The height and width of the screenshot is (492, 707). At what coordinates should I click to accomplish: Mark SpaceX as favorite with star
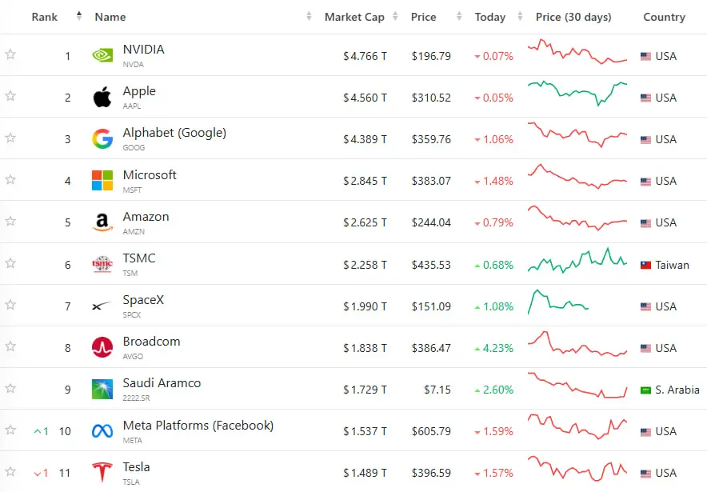(x=10, y=305)
